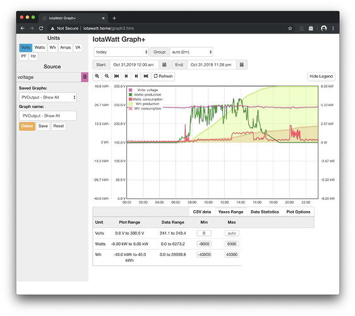Select the Wh unit
355x316 pixels.
(52, 47)
